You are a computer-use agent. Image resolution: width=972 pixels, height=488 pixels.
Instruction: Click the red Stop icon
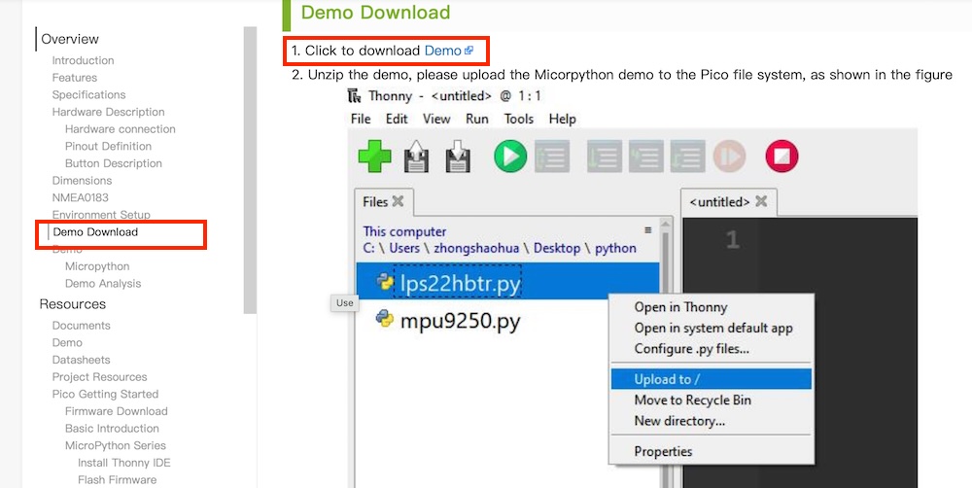pyautogui.click(x=781, y=156)
